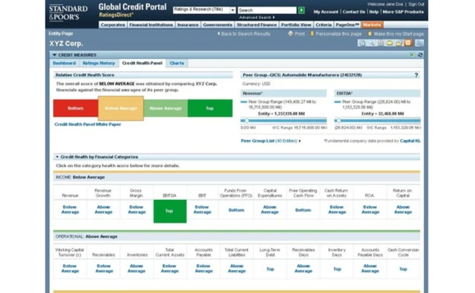Click the person icon for Personalize this page
475x293 pixels.
tap(312, 34)
